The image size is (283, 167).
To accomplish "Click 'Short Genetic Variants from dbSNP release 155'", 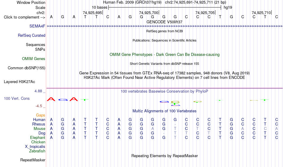I will pyautogui.click(x=164, y=64).
